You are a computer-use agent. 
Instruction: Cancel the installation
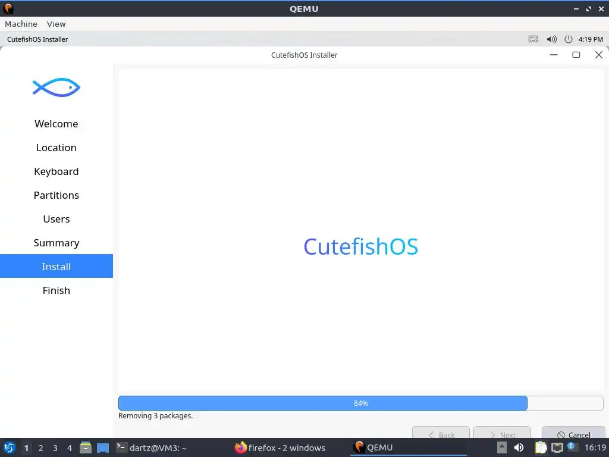tap(573, 433)
